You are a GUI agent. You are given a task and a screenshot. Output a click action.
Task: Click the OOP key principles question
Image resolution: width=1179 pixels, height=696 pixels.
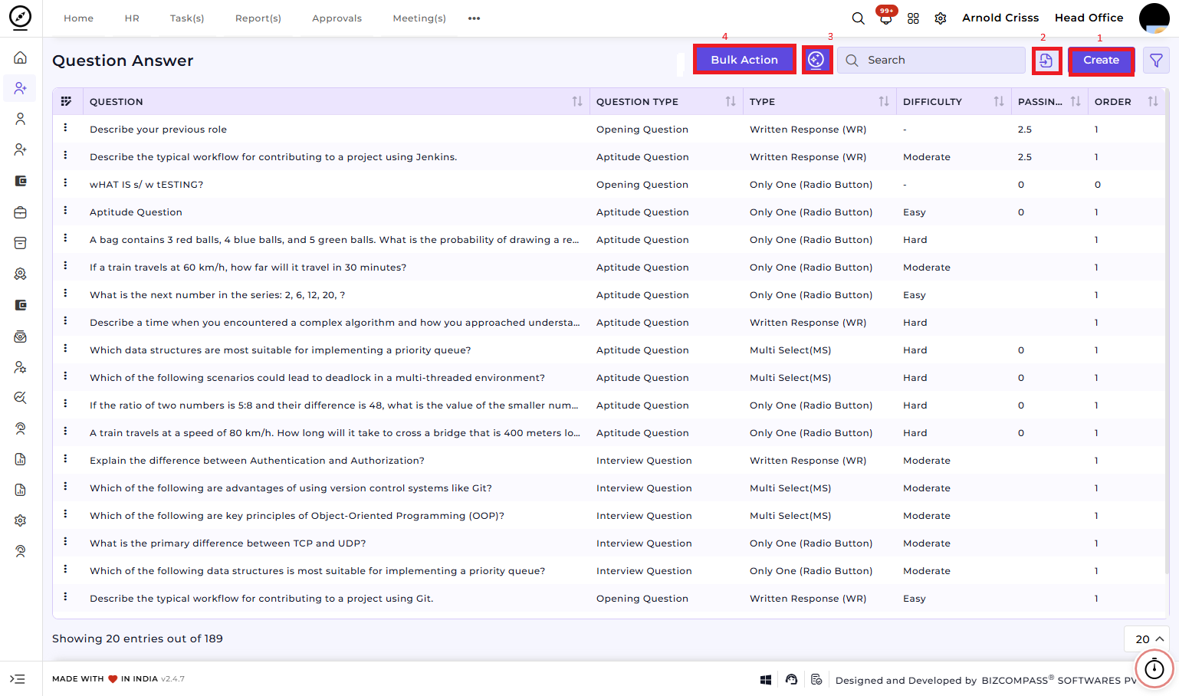[x=297, y=516]
